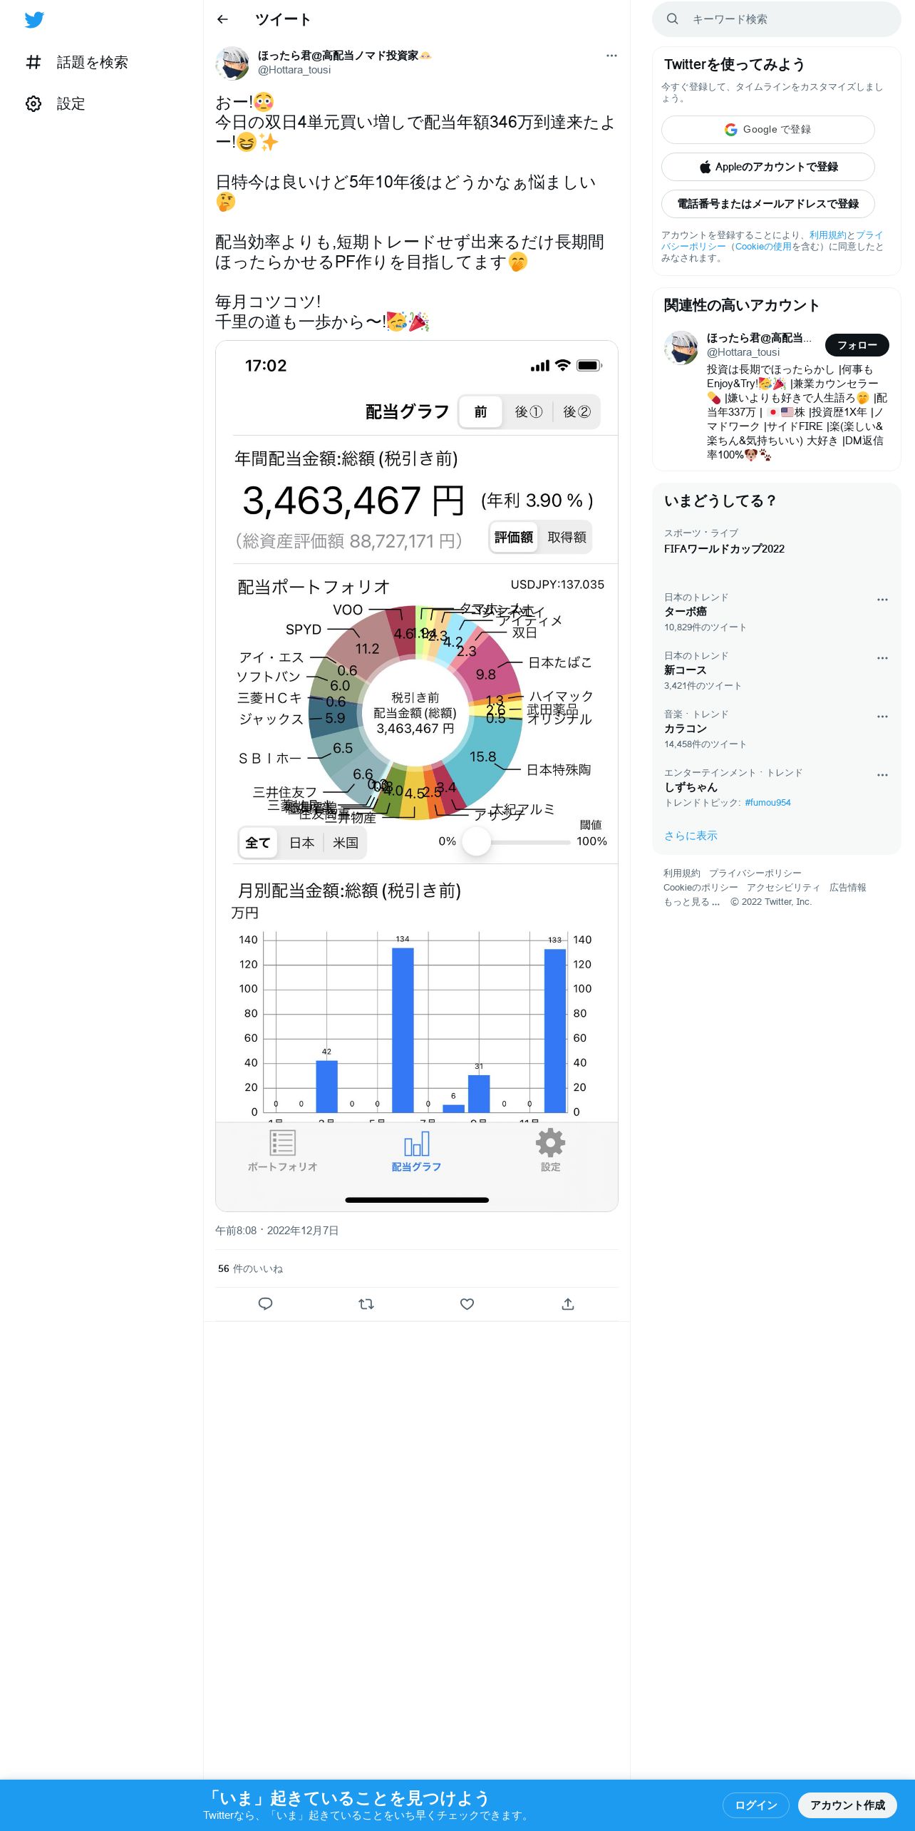The height and width of the screenshot is (1831, 915).
Task: Select the 前 segment in the embedded screenshot
Action: point(481,411)
